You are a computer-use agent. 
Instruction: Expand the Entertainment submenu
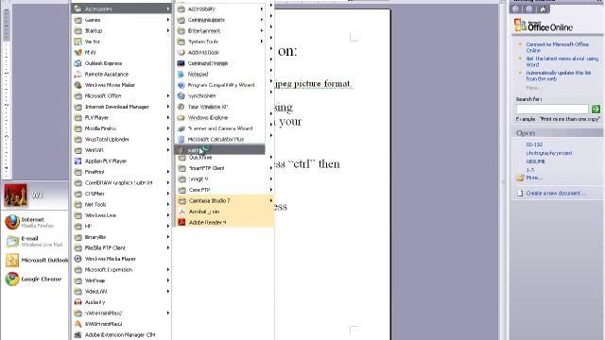[x=220, y=30]
